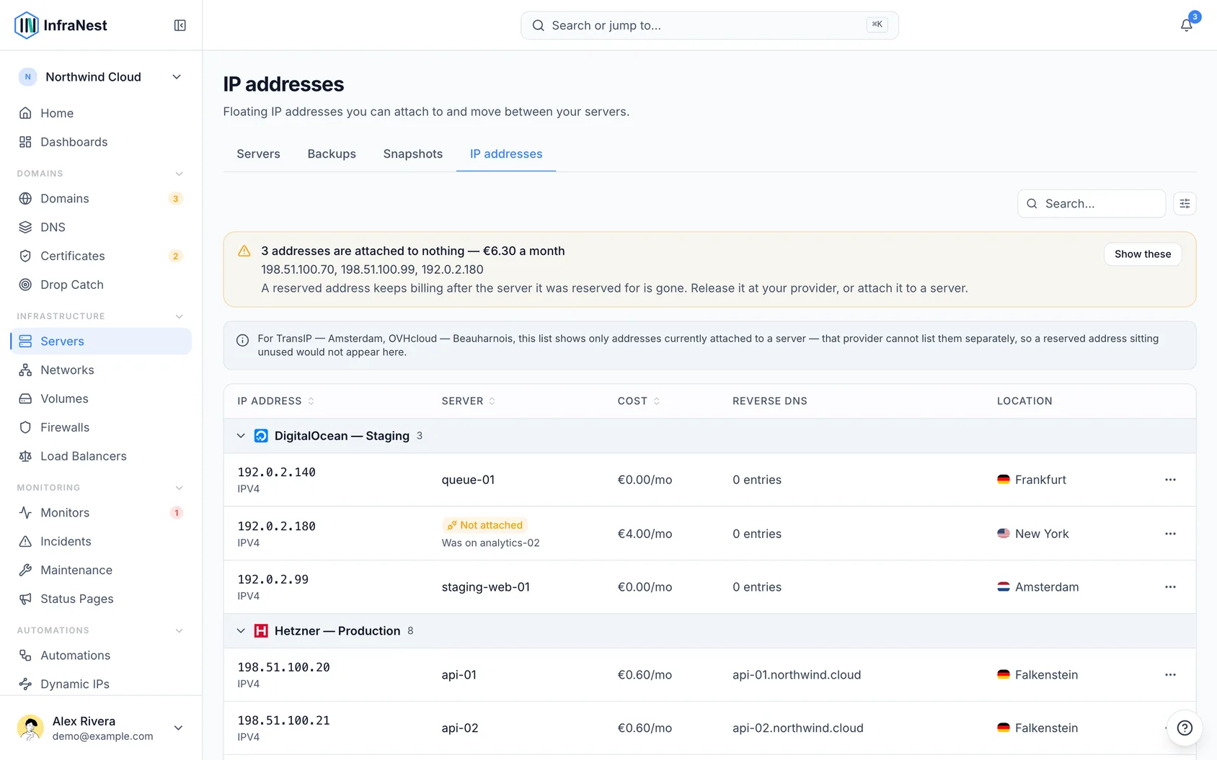
Task: Open Status Pages
Action: point(101,599)
